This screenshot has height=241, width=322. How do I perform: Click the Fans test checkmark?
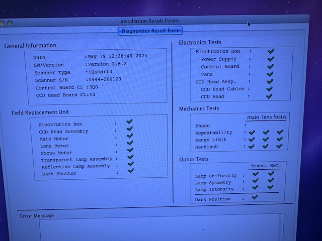270,74
